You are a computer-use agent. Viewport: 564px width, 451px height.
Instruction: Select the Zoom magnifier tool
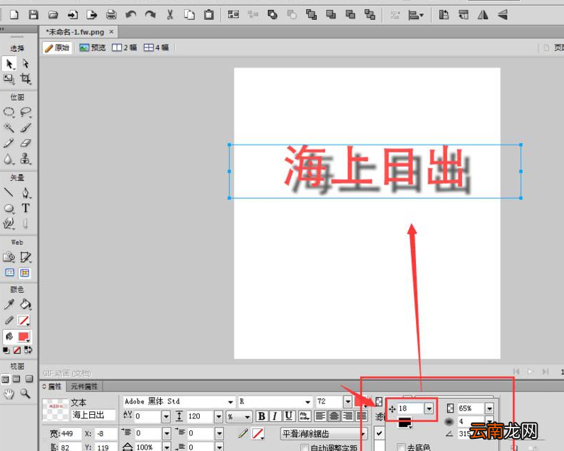pos(26,394)
